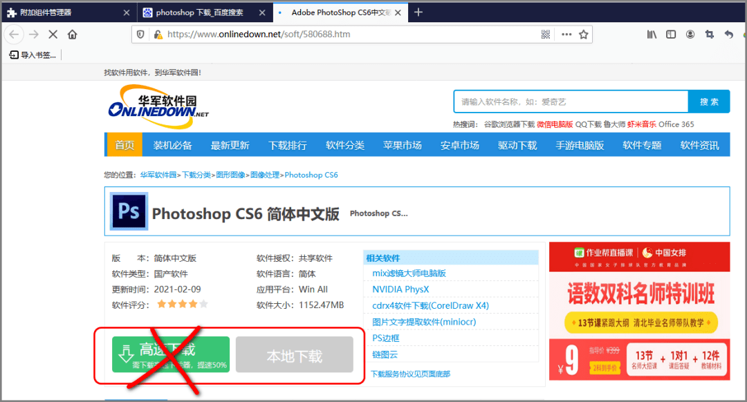The height and width of the screenshot is (402, 747).
Task: Open the QR code icon in address bar
Action: 546,35
